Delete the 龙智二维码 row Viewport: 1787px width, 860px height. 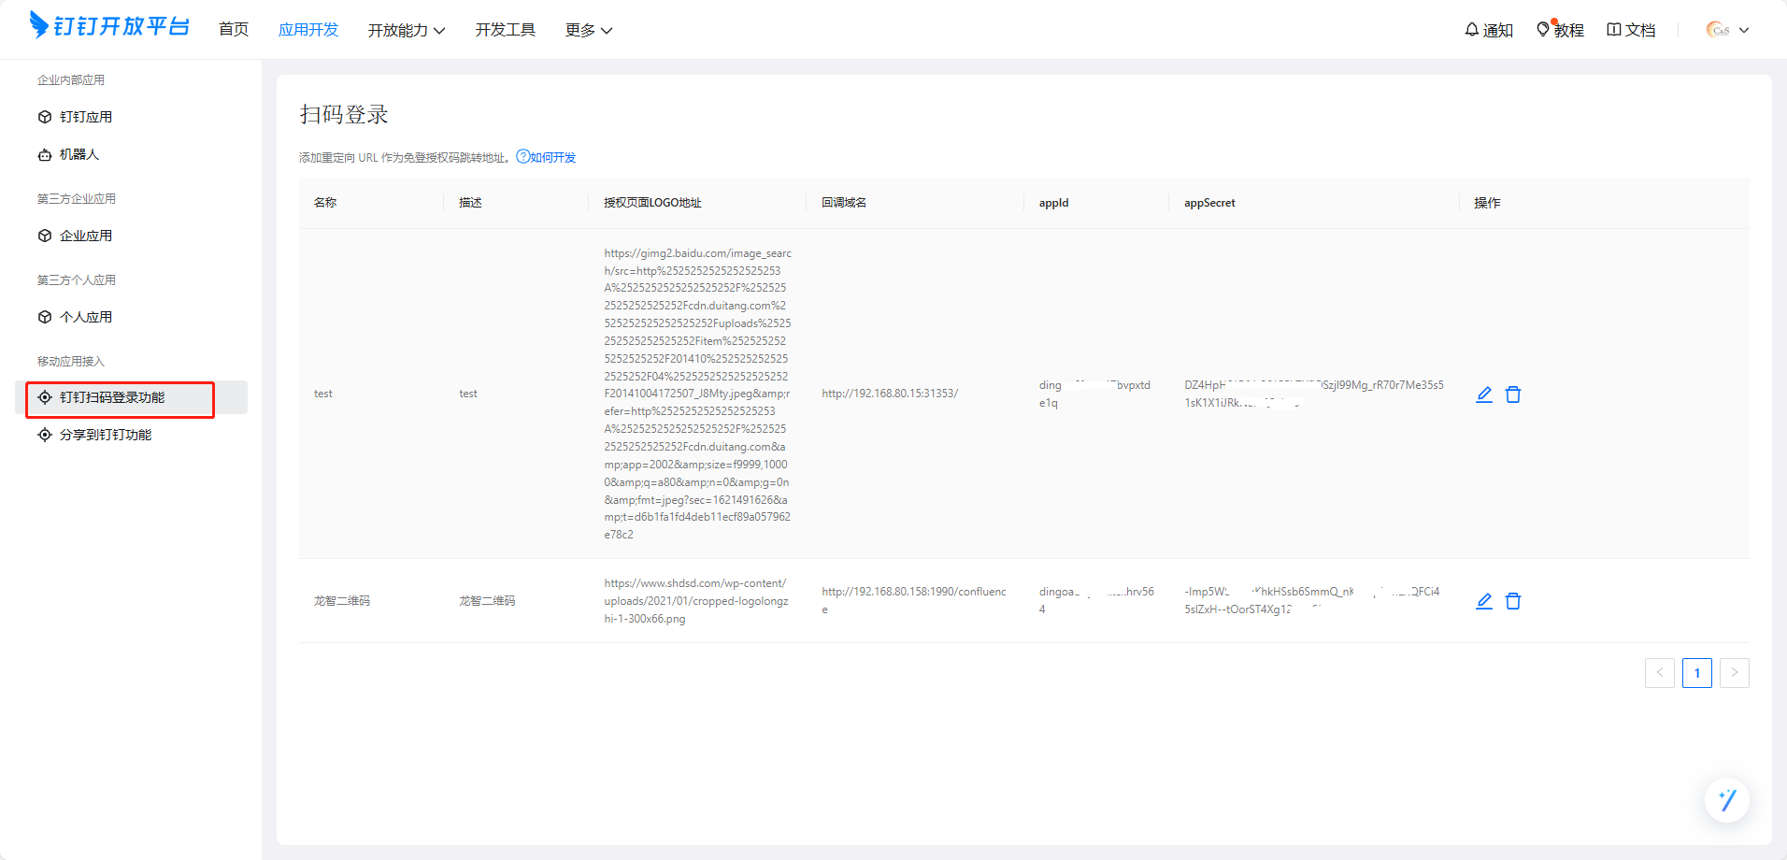pos(1513,601)
